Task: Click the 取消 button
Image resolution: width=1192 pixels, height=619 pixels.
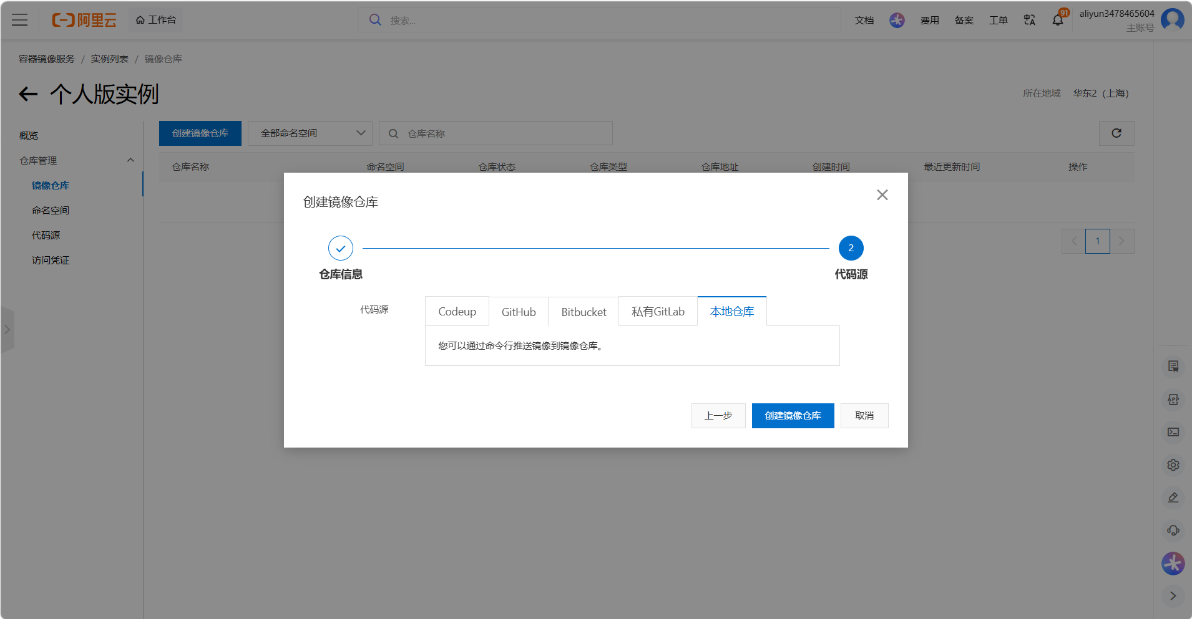Action: 864,416
